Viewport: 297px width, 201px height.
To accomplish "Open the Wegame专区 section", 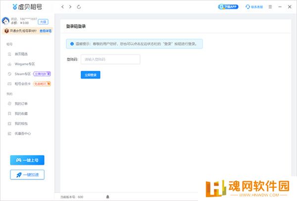I will click(x=25, y=64).
